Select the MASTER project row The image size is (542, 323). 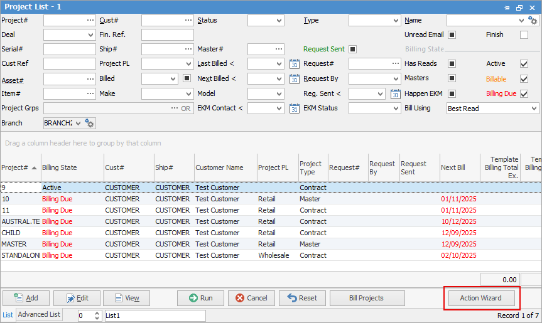pyautogui.click(x=271, y=244)
